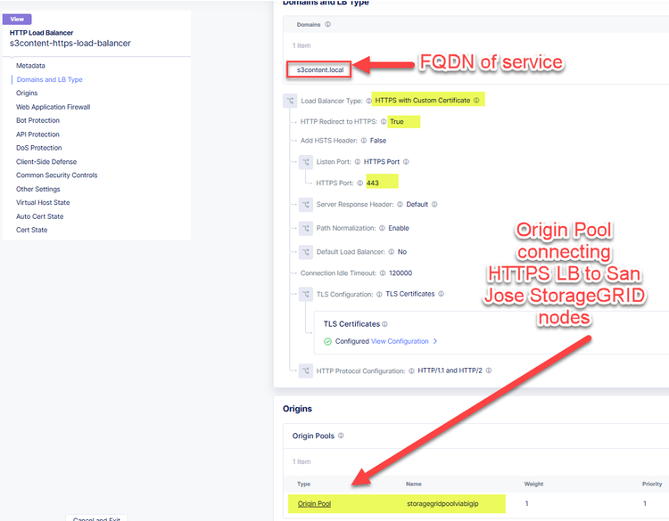This screenshot has width=669, height=521.
Task: Click the green Configured checkmark icon
Action: 327,342
